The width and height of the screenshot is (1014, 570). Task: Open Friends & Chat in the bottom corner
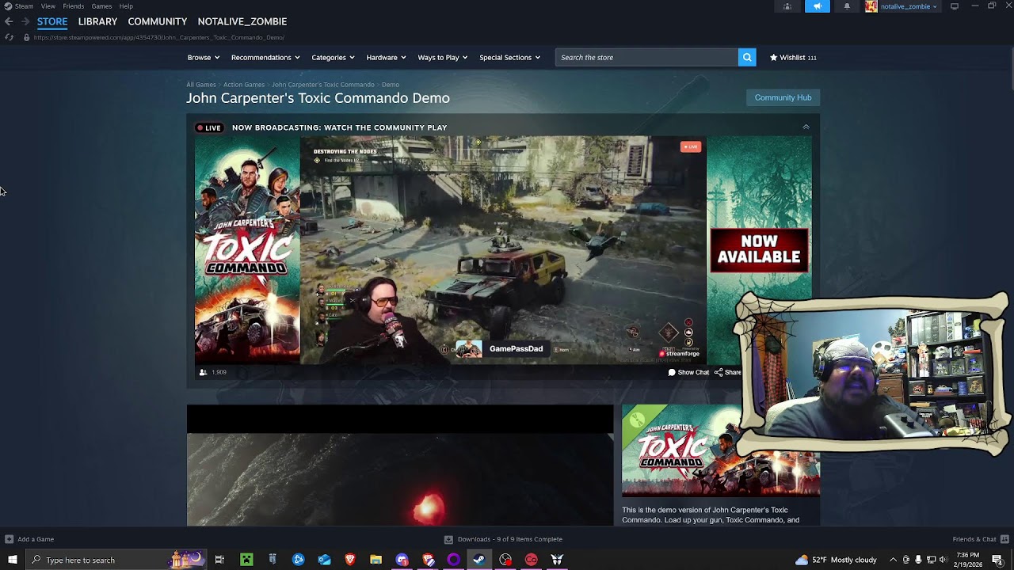pyautogui.click(x=980, y=539)
